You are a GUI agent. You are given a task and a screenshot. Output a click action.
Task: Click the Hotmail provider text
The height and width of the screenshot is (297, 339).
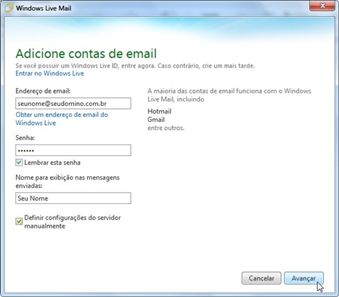160,111
